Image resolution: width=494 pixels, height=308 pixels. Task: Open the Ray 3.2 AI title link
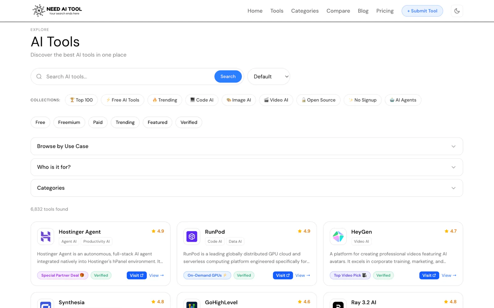[x=364, y=302]
